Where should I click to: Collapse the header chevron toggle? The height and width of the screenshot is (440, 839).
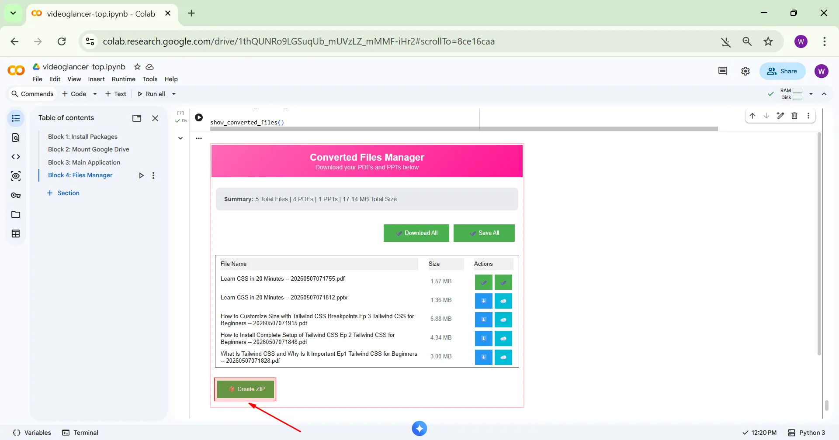pos(824,94)
